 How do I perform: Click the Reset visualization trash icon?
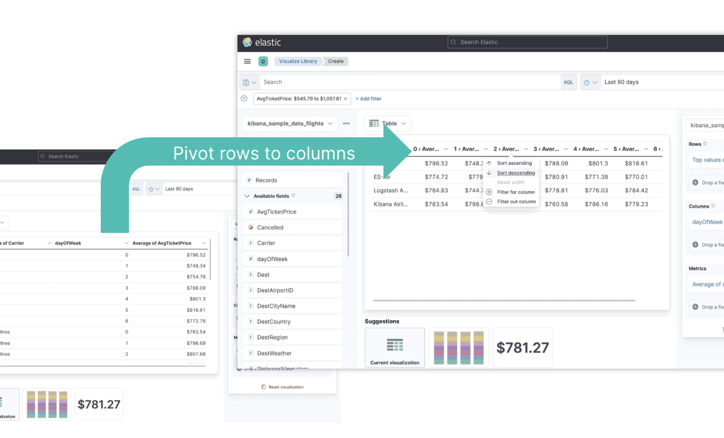(x=263, y=387)
